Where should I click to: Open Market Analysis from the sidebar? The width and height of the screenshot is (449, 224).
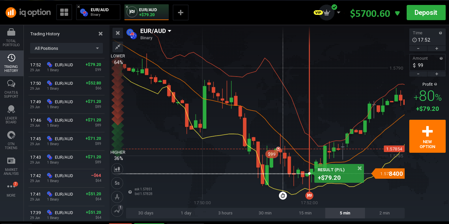point(11,166)
